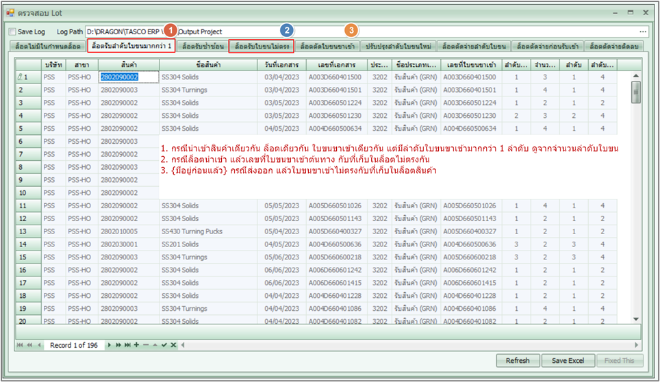Open the ล็อตรับซ้ำซ้อน tab
Image resolution: width=660 pixels, height=382 pixels.
(203, 46)
